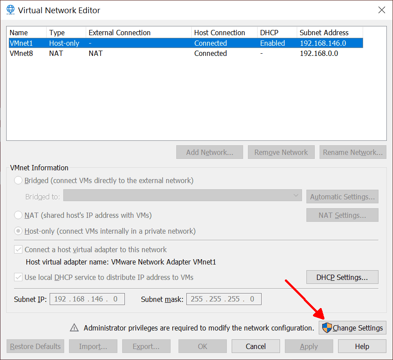Open the "Bridged to" adapter dropdown
The image size is (393, 360).
pyautogui.click(x=295, y=196)
